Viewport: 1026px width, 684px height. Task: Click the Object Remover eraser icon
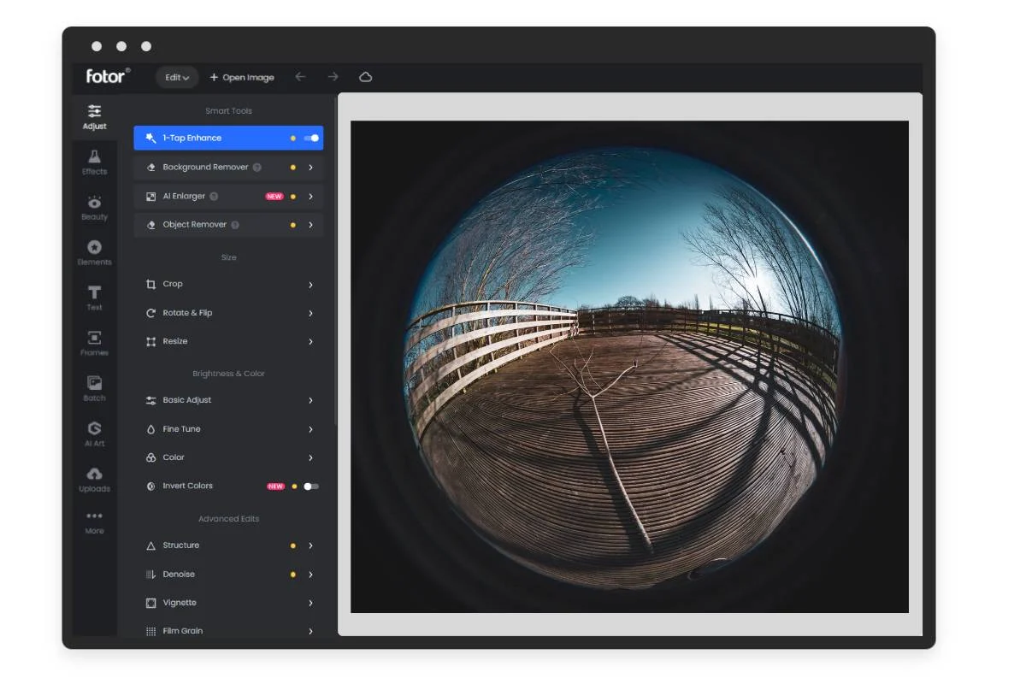[151, 225]
